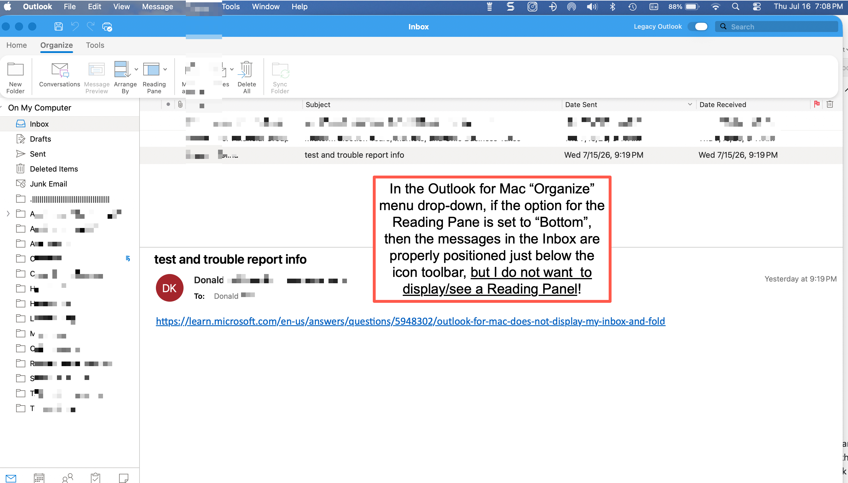Open Control Center in the menu bar

[757, 7]
